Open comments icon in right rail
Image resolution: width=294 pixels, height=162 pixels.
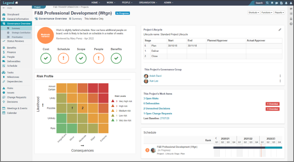tap(291, 9)
